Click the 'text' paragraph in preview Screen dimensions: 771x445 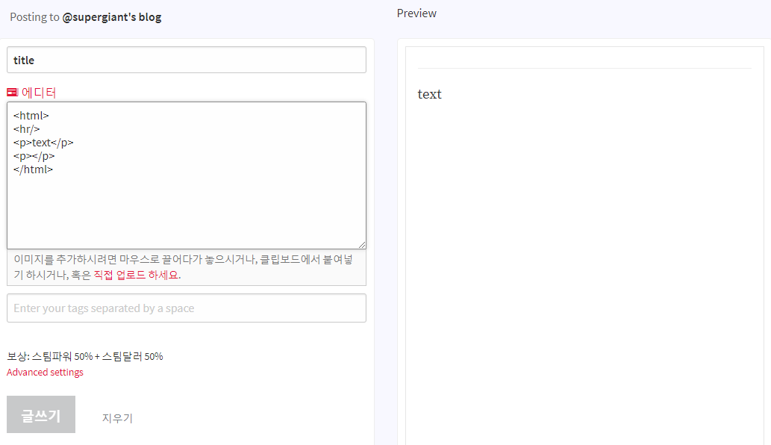coord(430,94)
